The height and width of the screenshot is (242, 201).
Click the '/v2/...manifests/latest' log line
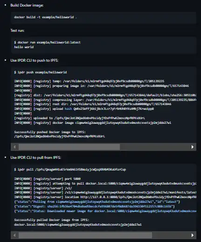click(105, 192)
